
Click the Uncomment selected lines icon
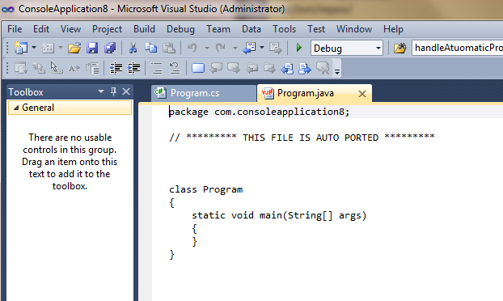(x=175, y=68)
